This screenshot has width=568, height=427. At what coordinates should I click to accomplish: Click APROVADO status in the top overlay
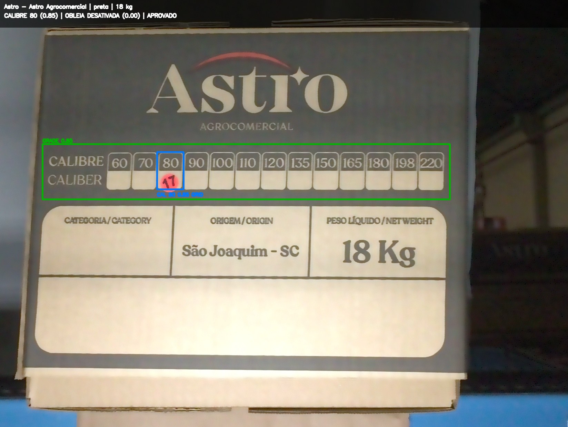[162, 16]
